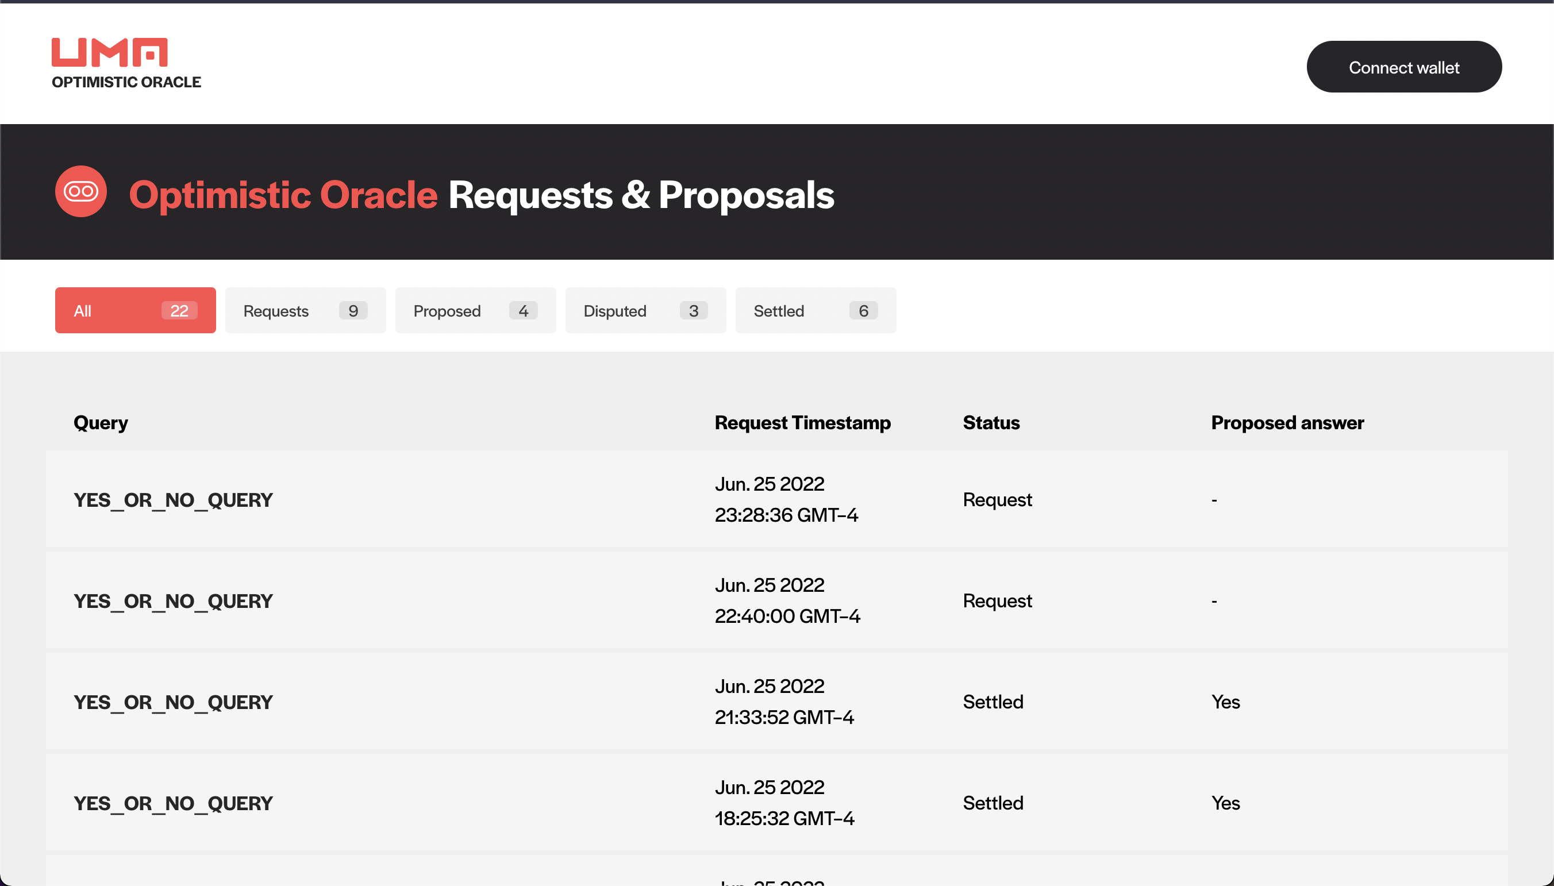Click the Proposed answer column header
This screenshot has height=886, width=1554.
coord(1287,423)
